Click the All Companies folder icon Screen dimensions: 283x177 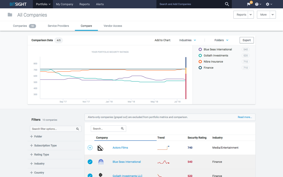click(10, 15)
